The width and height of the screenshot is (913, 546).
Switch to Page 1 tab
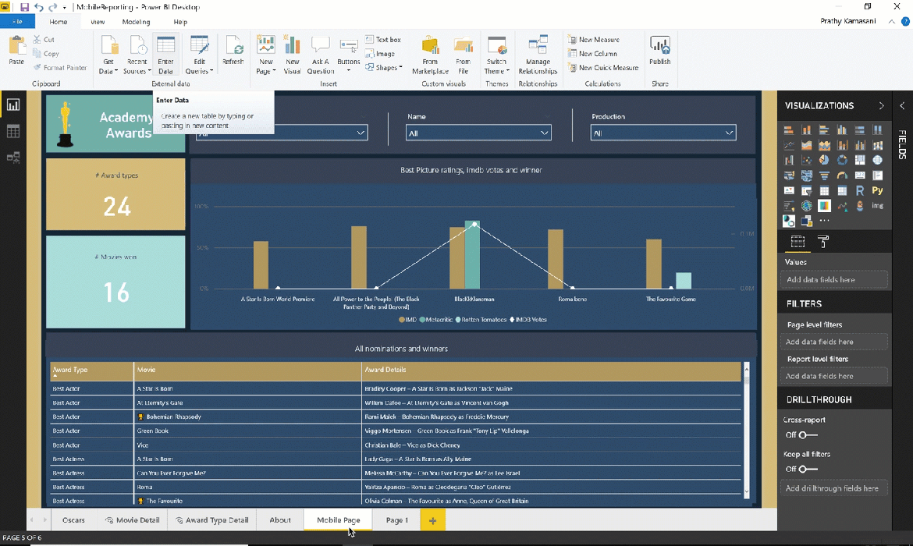pos(397,519)
